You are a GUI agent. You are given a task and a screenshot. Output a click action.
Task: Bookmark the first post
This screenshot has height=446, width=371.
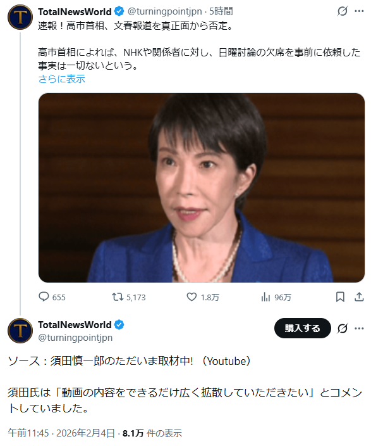[x=340, y=297]
